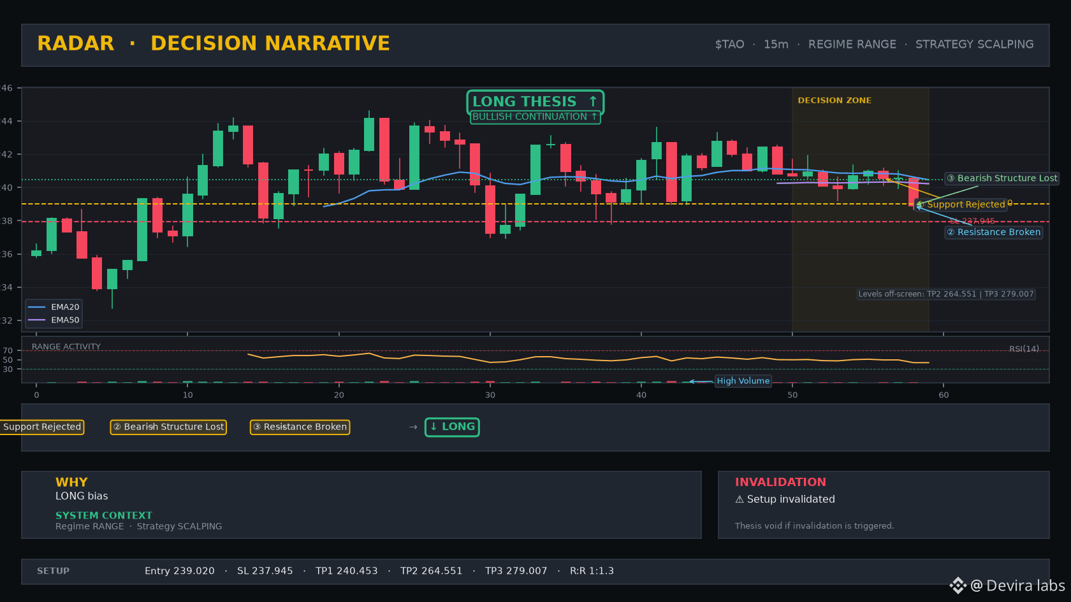Click TP2 264.551 in the setup bar
Viewport: 1071px width, 602px height.
point(432,571)
